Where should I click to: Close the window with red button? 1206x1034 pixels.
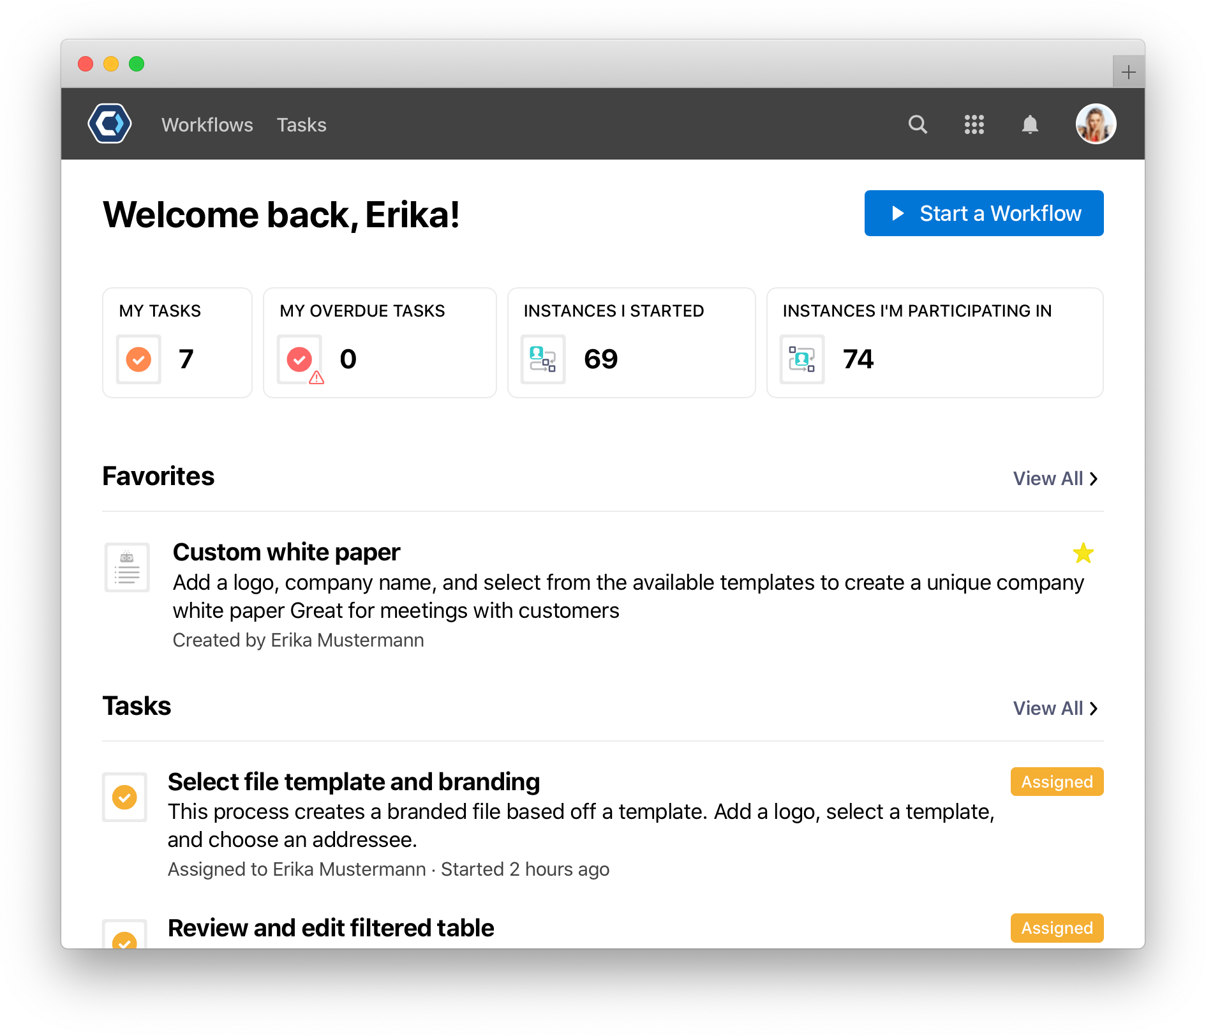pos(86,64)
